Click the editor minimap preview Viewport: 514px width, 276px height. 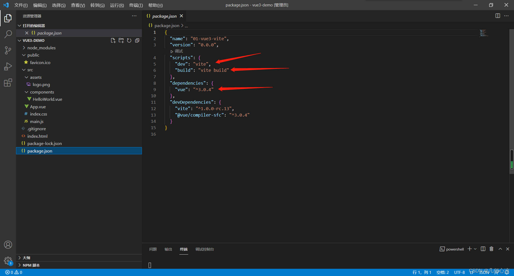point(483,33)
